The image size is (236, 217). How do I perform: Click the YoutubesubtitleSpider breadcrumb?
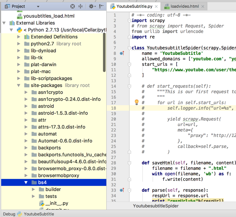(x=156, y=206)
